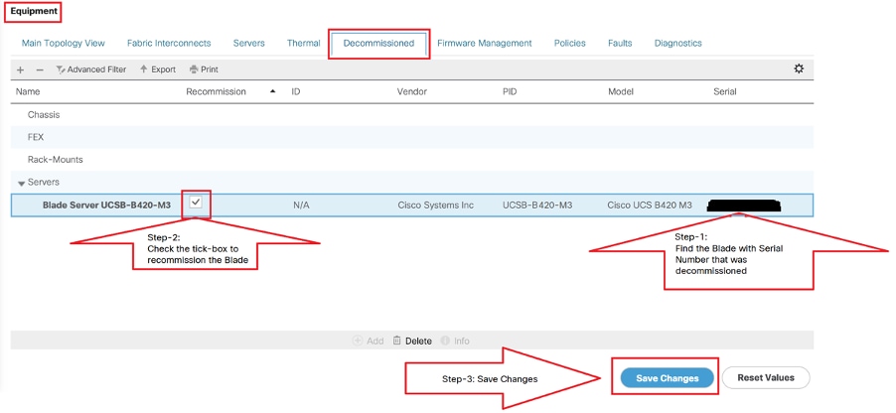Click the minus remove icon in toolbar
The height and width of the screenshot is (413, 896).
[40, 69]
